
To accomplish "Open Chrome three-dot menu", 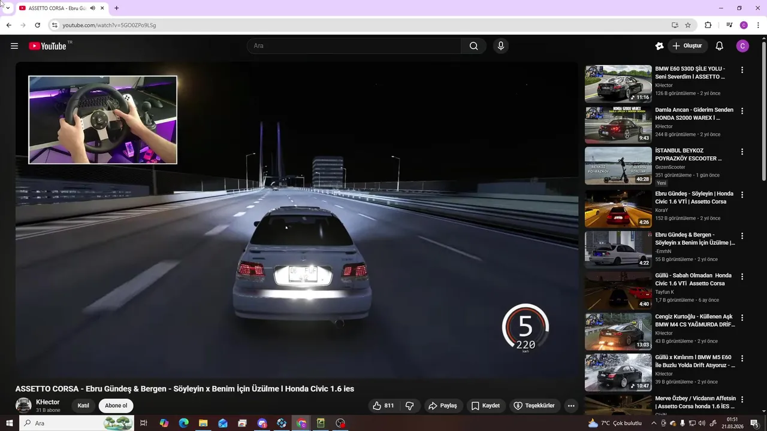I will 759,25.
